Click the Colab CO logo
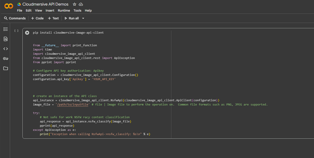The width and height of the screenshot is (314, 158). point(9,6)
